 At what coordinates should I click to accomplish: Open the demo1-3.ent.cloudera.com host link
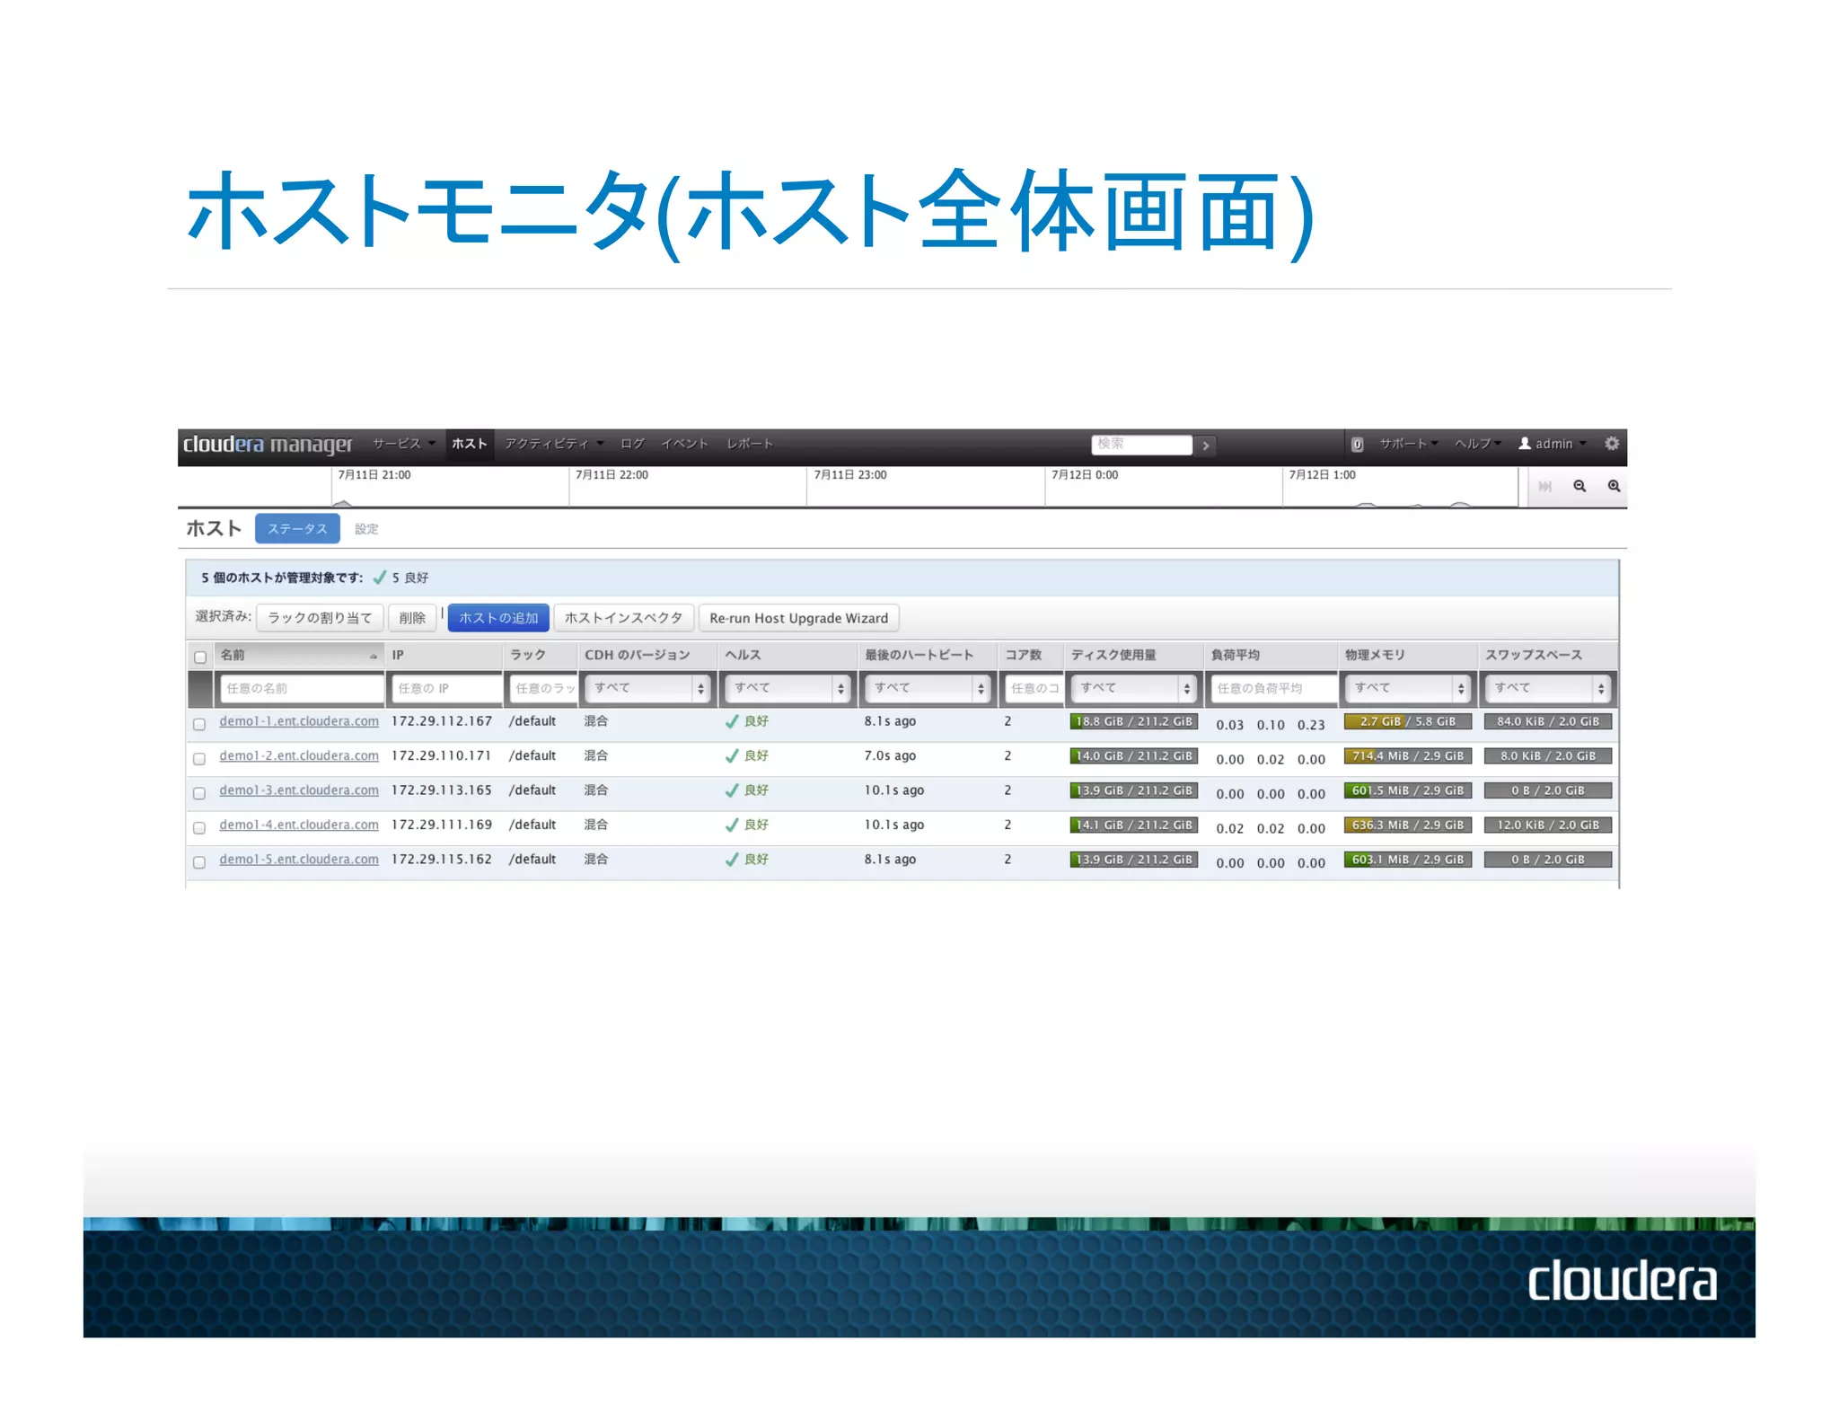pyautogui.click(x=299, y=790)
